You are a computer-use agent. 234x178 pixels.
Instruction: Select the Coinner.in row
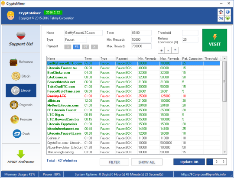pyautogui.click(x=133, y=138)
